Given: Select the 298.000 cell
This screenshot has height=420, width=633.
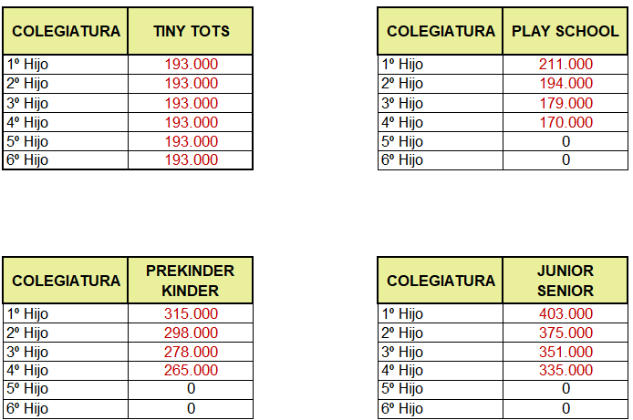Looking at the screenshot, I should tap(191, 333).
